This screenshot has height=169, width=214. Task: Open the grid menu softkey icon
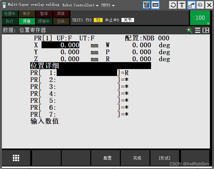[x=16, y=158]
